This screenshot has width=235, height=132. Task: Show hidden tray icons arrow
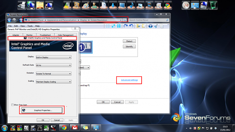click(186, 128)
